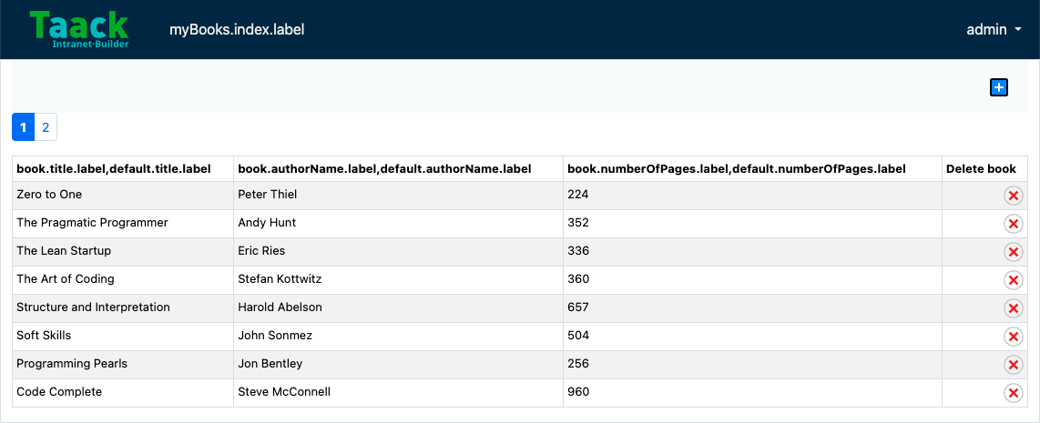
Task: Delete Structure and Interpretation row
Action: [1013, 308]
